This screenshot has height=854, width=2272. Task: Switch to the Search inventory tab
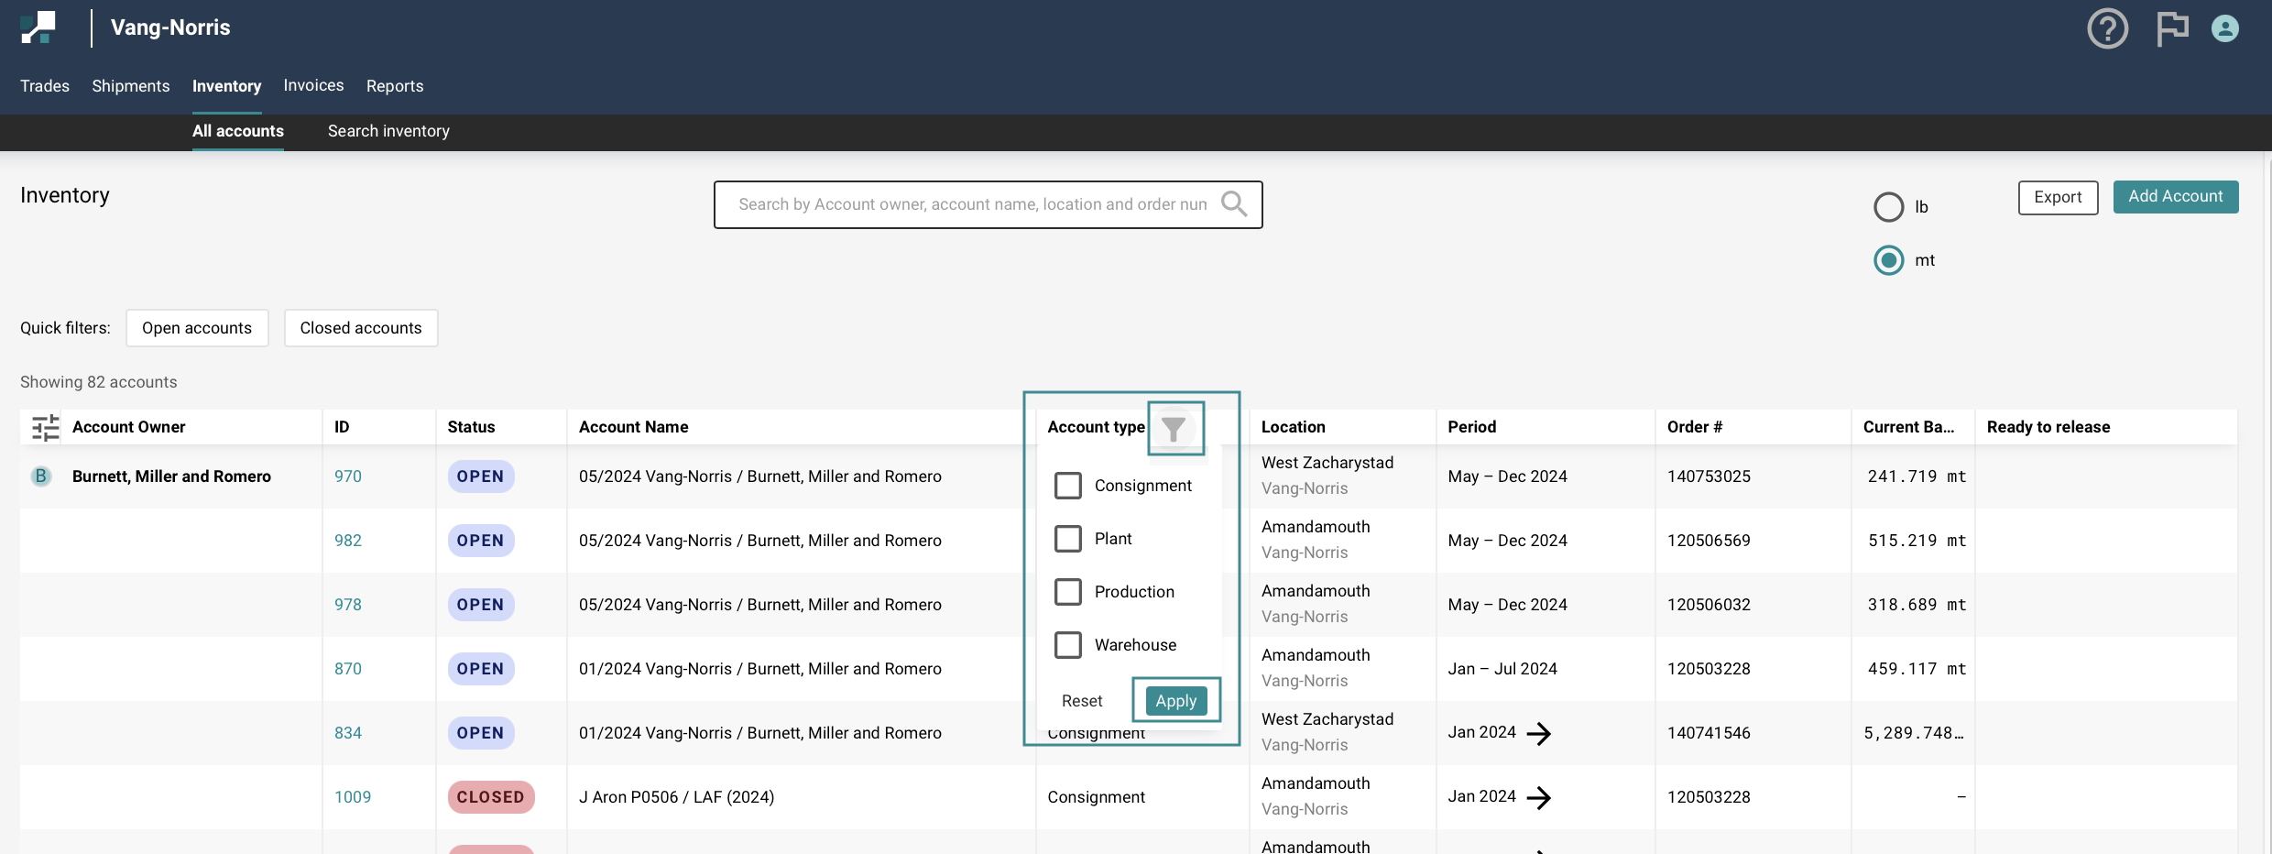388,131
